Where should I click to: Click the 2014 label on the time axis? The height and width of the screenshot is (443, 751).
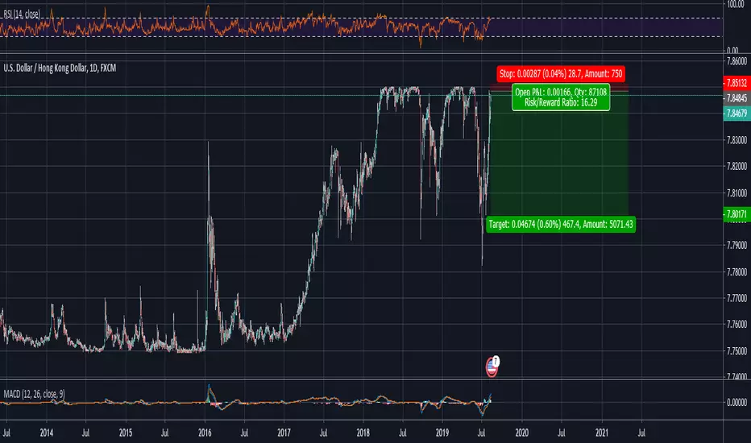click(47, 433)
